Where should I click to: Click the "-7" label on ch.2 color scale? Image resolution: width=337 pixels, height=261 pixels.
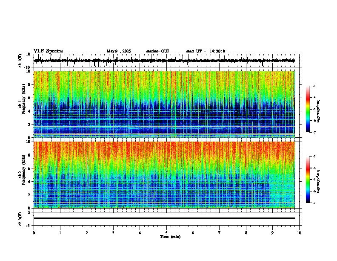coord(314,203)
